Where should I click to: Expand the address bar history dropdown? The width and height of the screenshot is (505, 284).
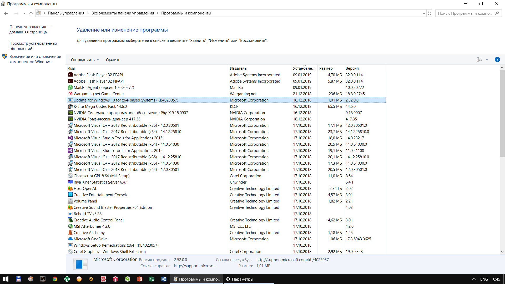point(424,13)
